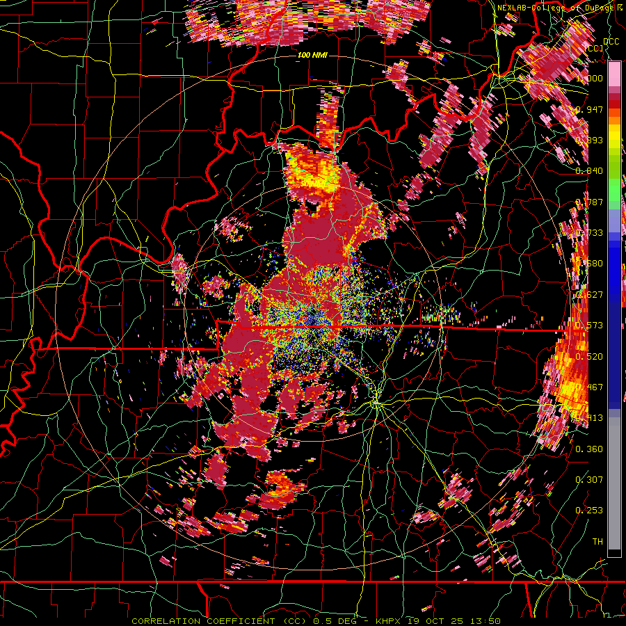Click the 0.360 scale value
This screenshot has height=626, width=626.
coord(589,449)
